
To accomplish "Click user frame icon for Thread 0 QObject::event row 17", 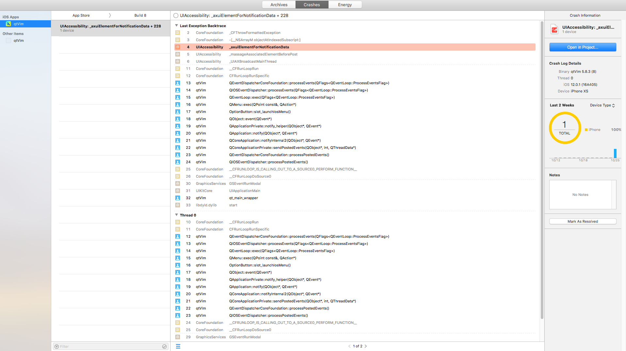I will point(178,272).
